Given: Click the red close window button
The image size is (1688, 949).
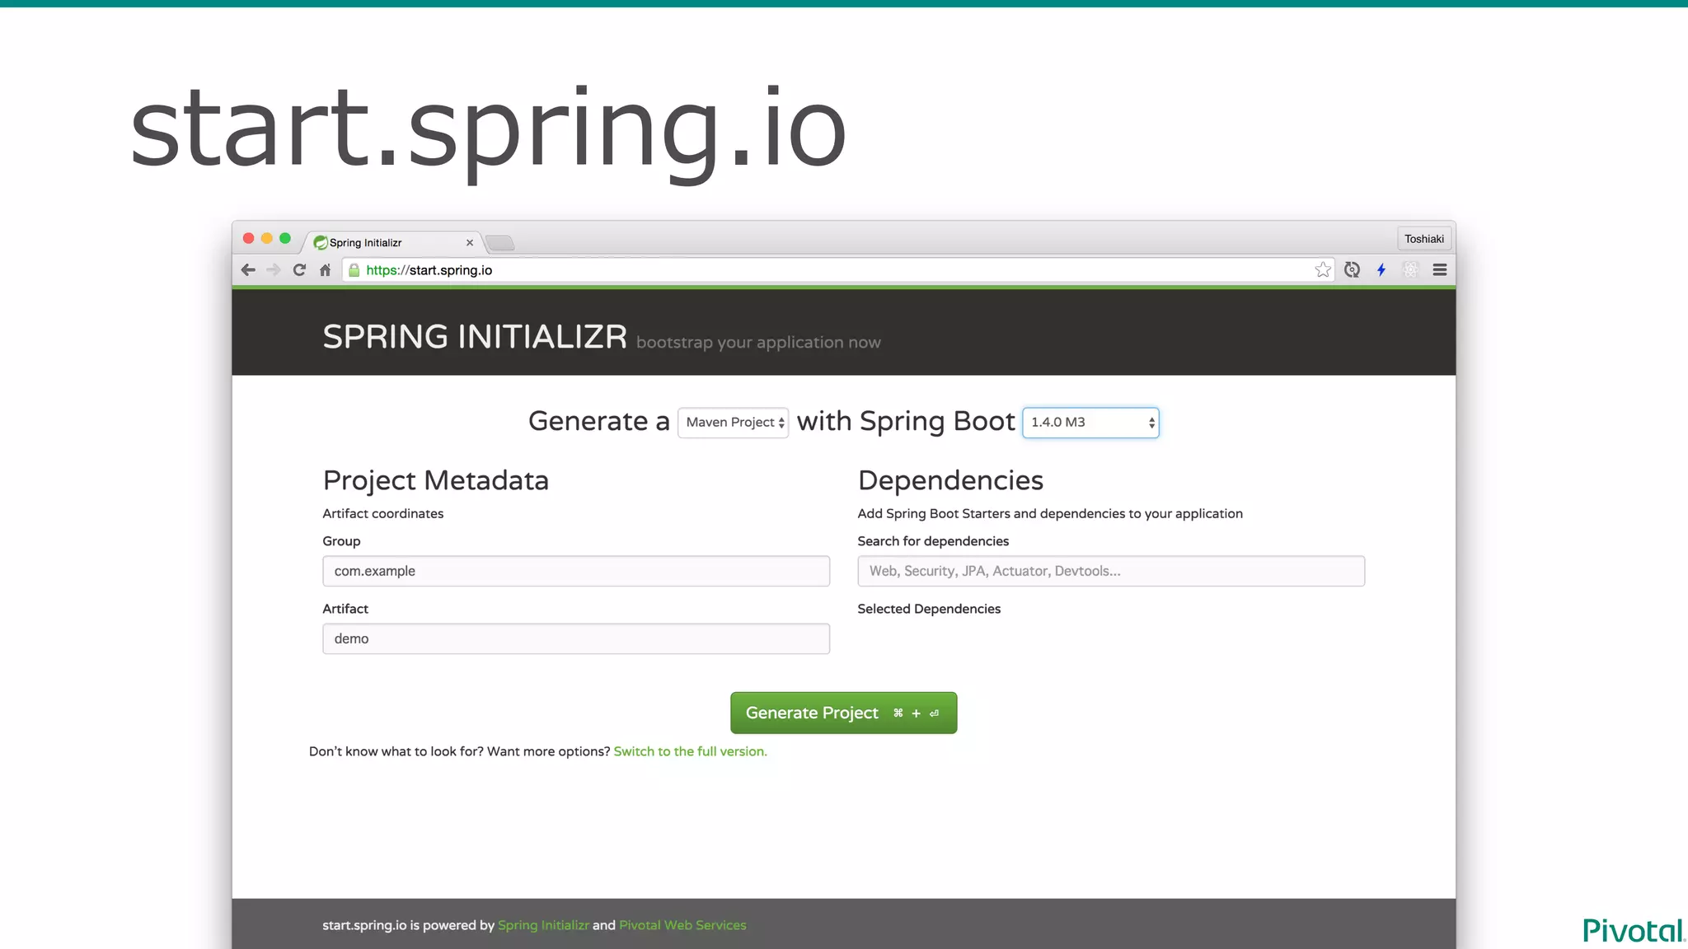Looking at the screenshot, I should click(248, 238).
